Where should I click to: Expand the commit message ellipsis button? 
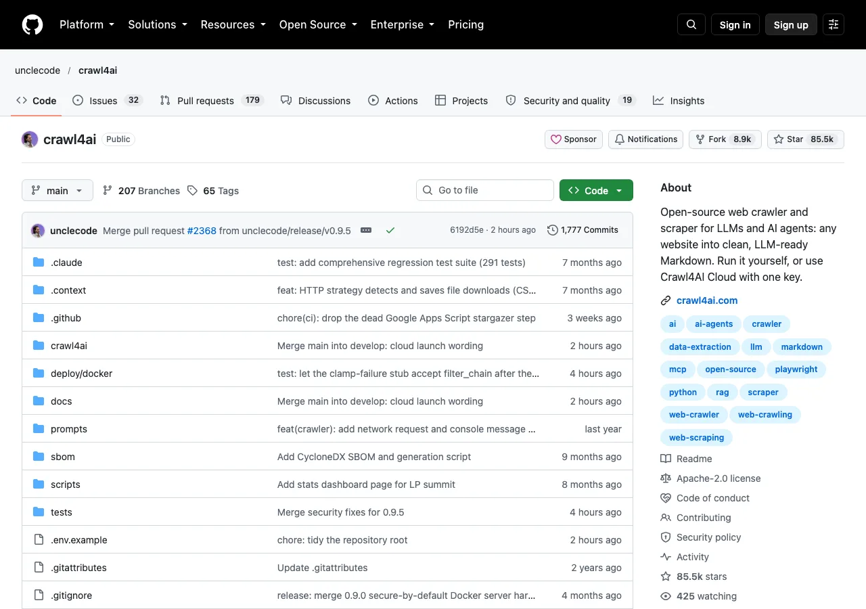pyautogui.click(x=366, y=230)
